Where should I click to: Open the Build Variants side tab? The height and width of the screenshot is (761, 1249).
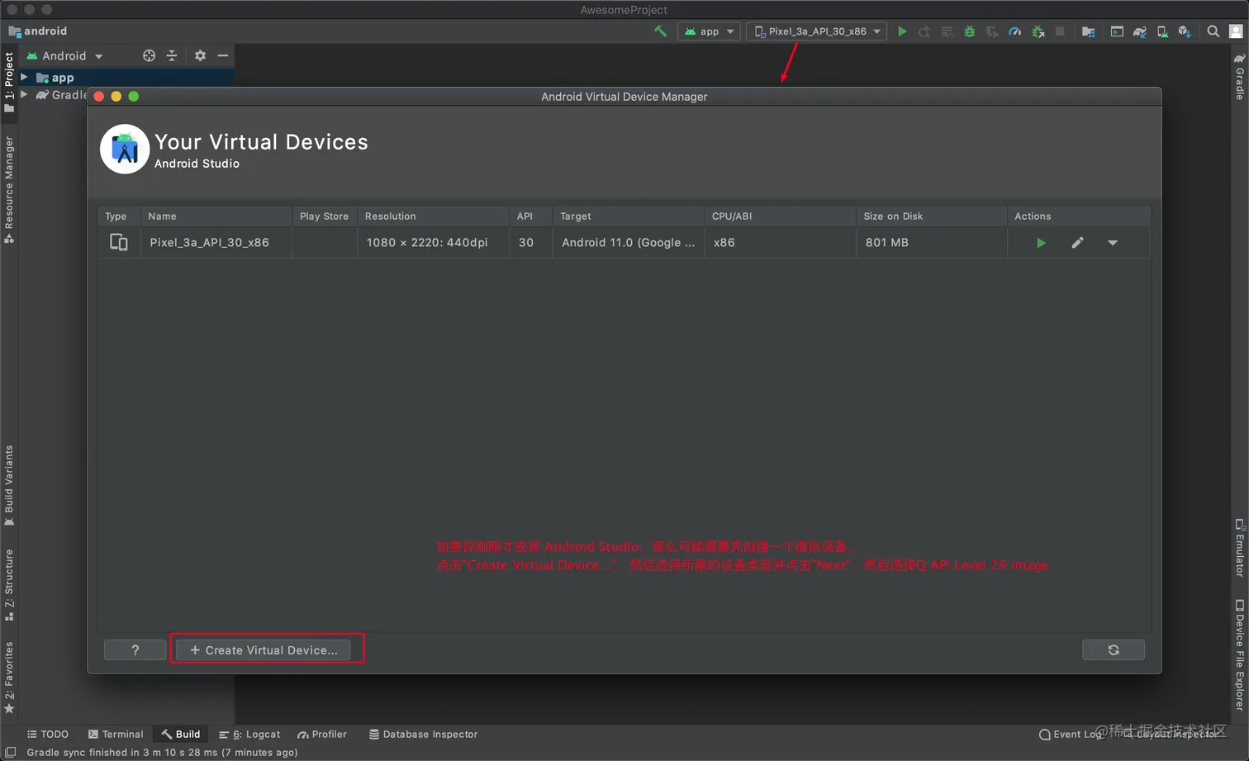9,485
